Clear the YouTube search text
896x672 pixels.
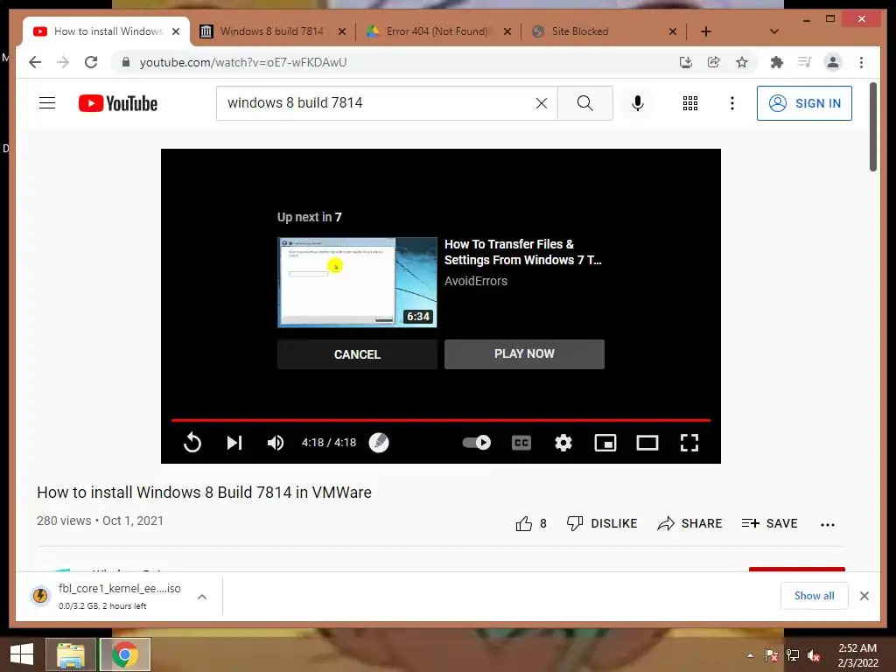pos(541,103)
